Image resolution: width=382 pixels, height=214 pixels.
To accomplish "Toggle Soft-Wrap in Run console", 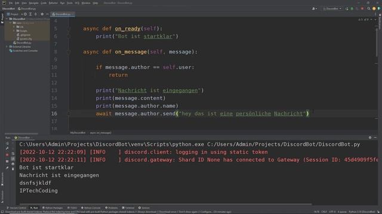I will [13, 153].
